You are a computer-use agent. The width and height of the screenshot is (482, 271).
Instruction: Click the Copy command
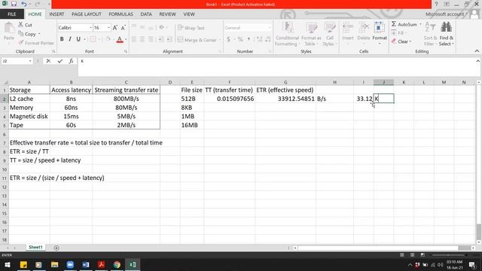(x=28, y=34)
